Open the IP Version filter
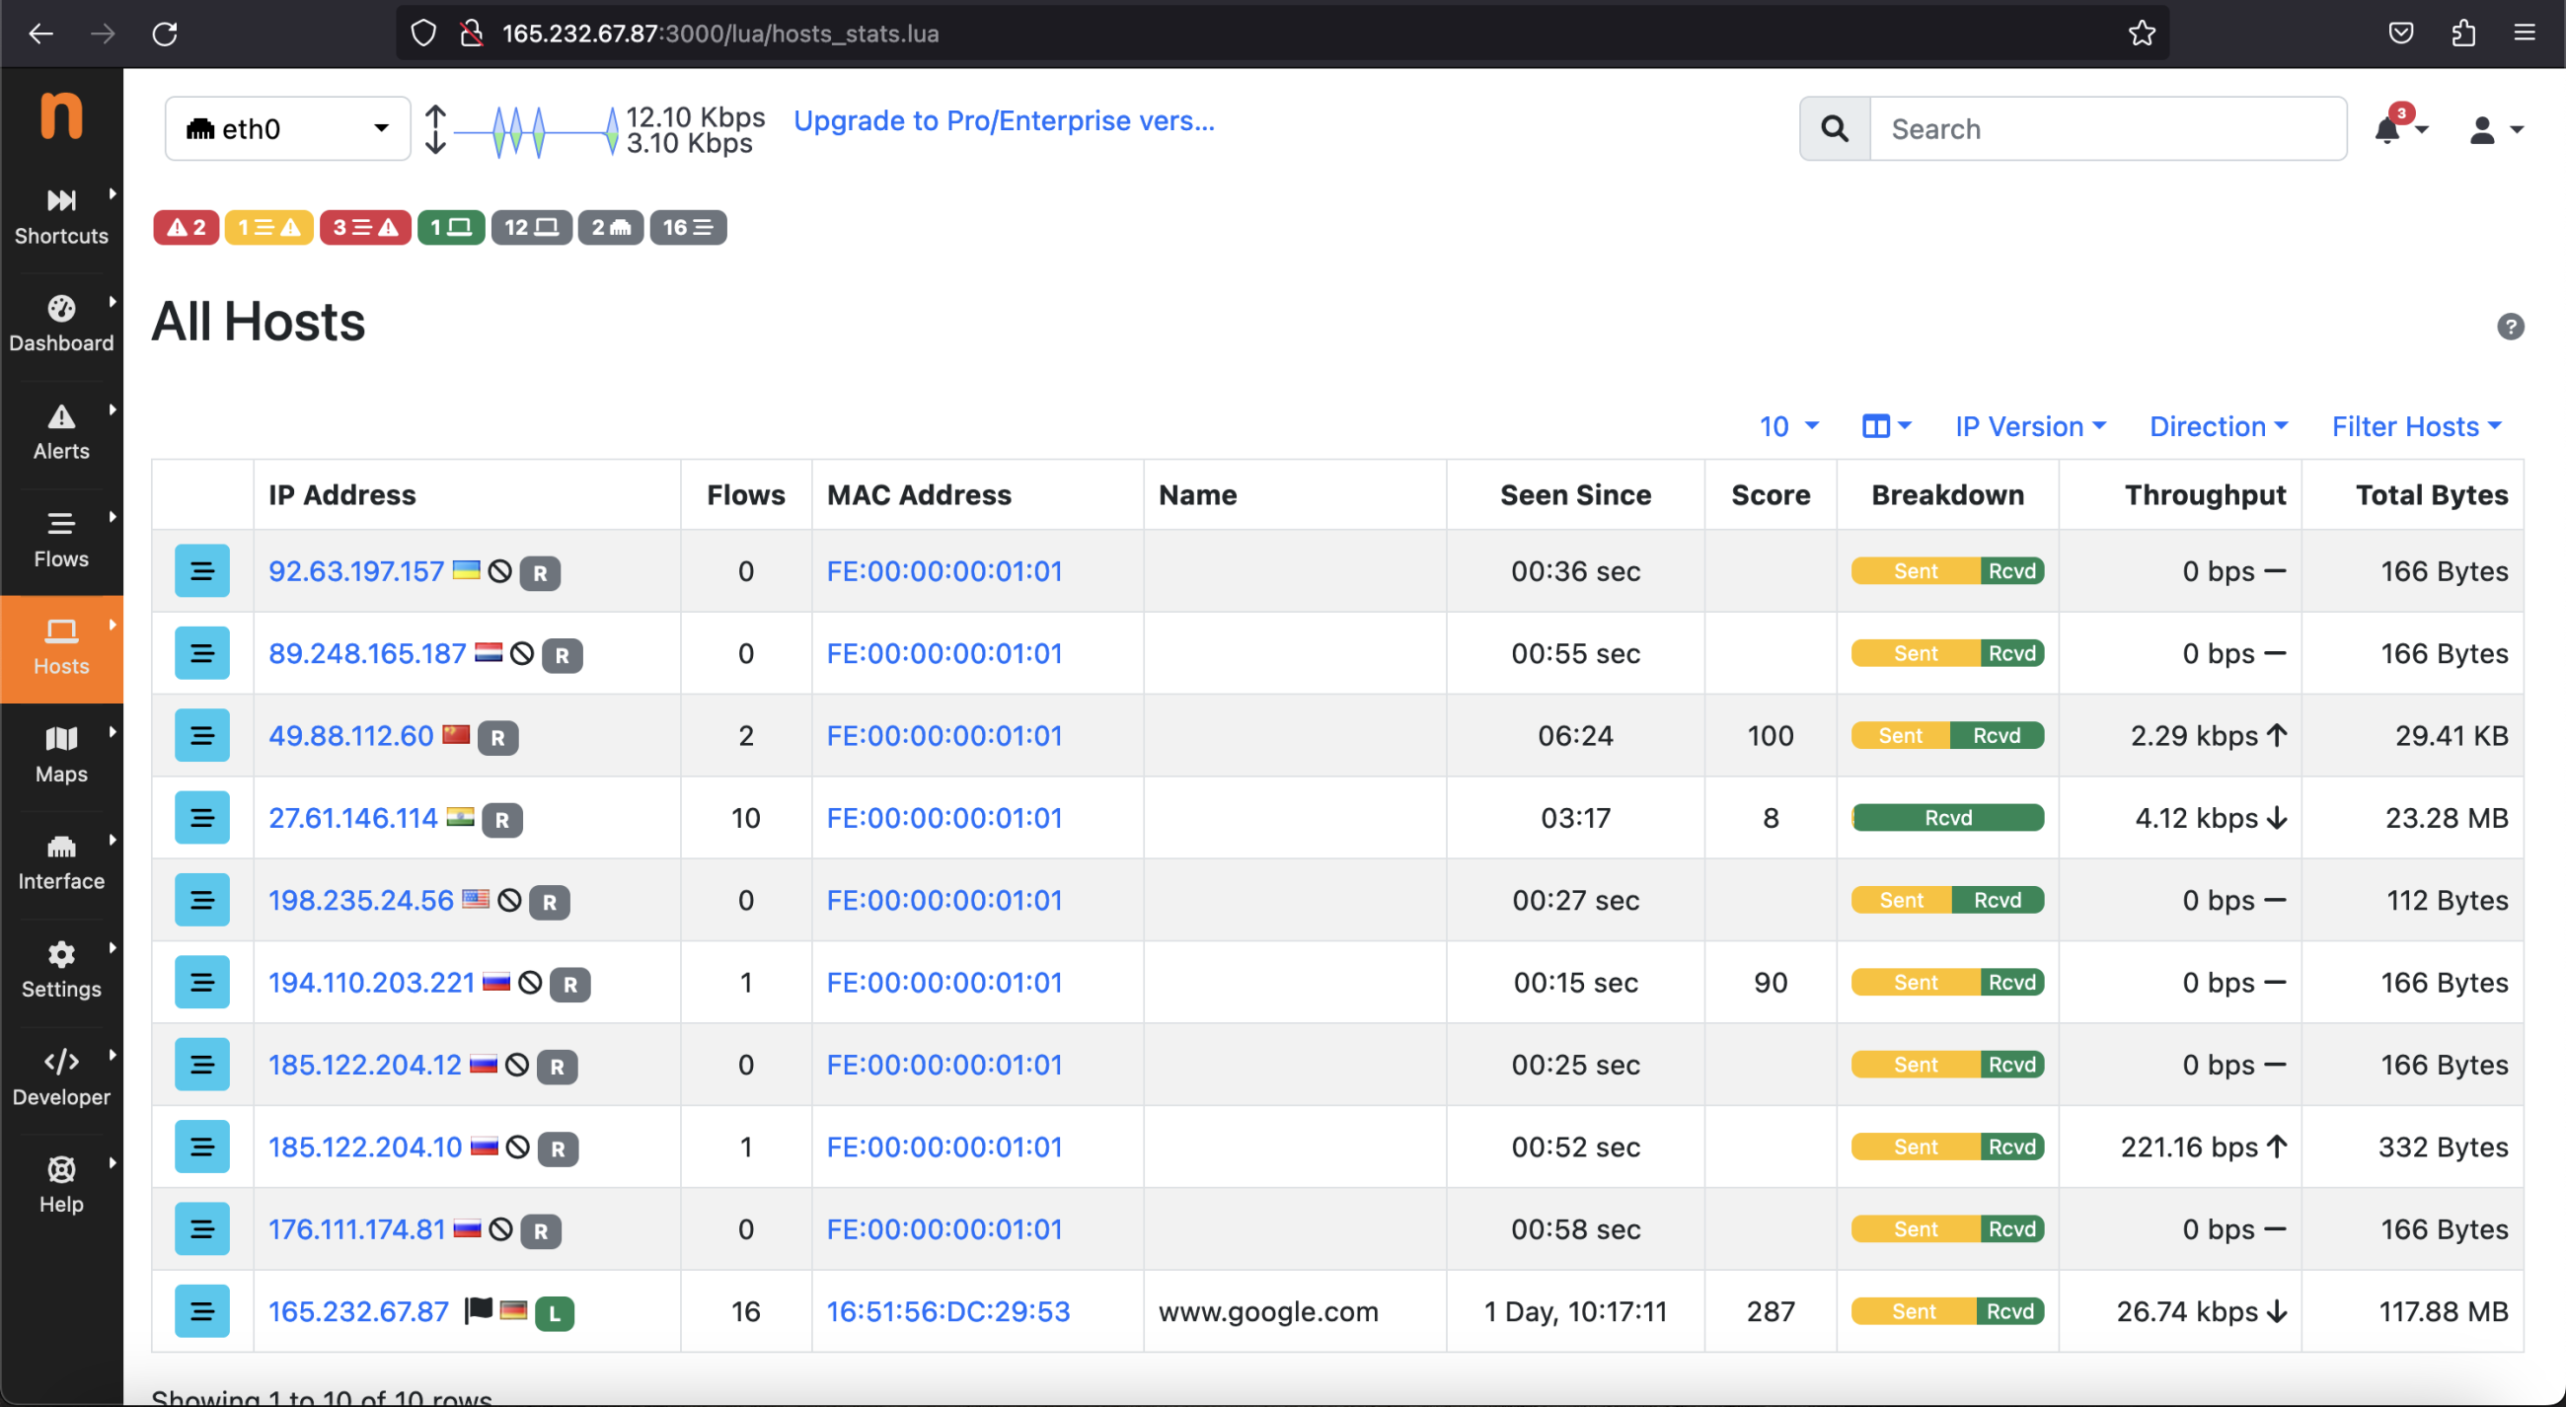 tap(2030, 426)
